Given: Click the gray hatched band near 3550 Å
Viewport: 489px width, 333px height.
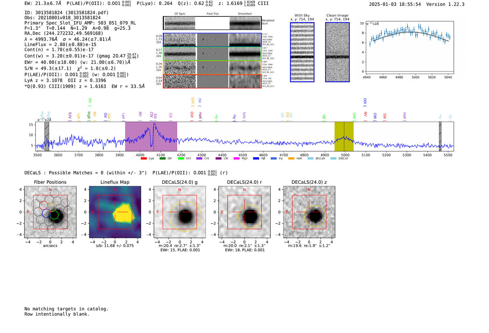Looking at the screenshot, I should click(47, 136).
